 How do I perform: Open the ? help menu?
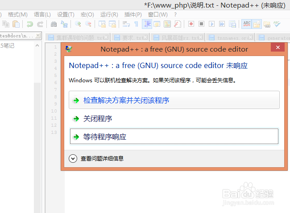[175, 14]
